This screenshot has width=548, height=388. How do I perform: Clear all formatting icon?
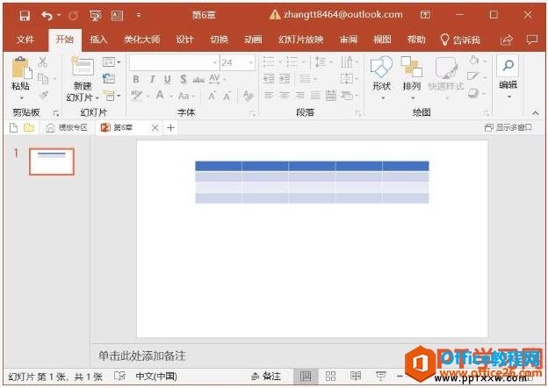(249, 95)
